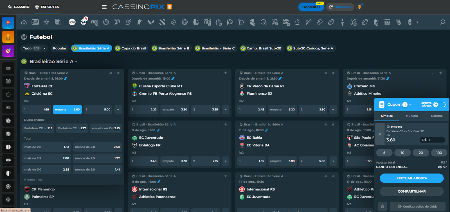Open statistics for Fortaleza CE match
The image size is (450, 212).
click(111, 73)
